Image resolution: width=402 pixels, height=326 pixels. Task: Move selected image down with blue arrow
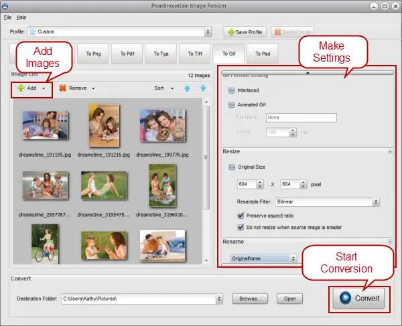203,88
